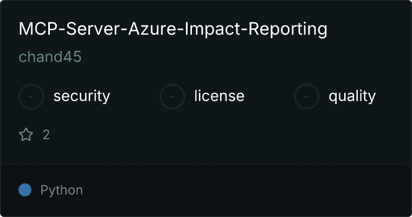
Task: Click the license status circle badge
Action: coord(172,97)
